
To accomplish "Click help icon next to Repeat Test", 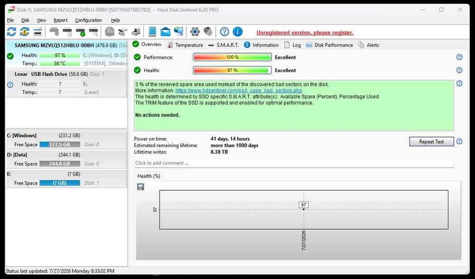I will pyautogui.click(x=459, y=141).
